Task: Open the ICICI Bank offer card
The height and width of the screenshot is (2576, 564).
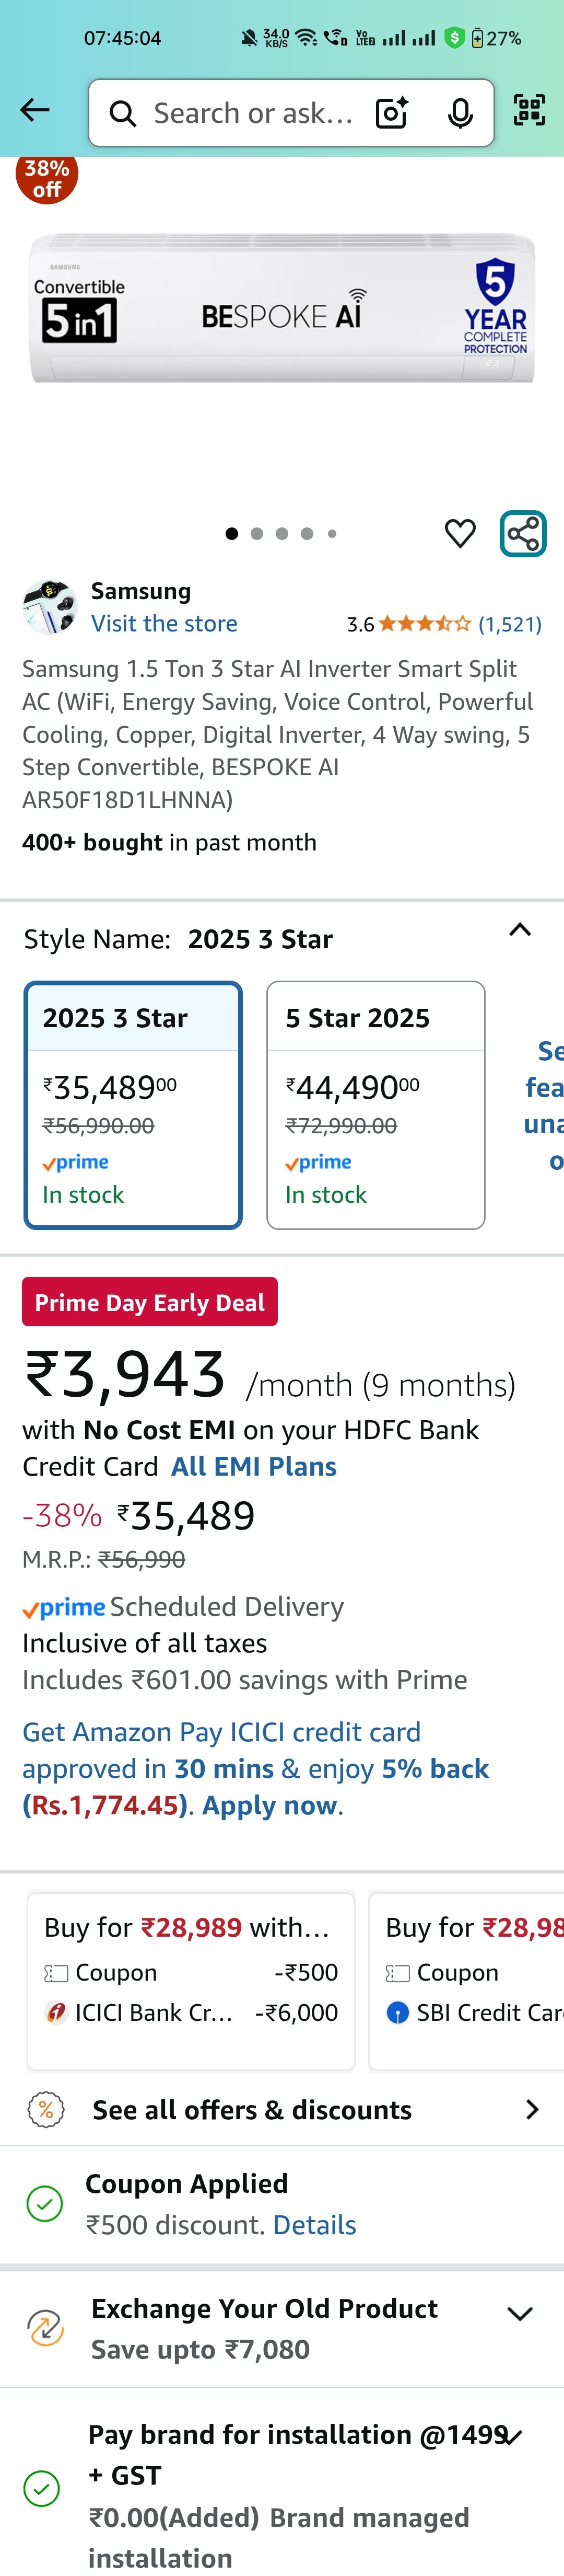Action: point(191,1981)
